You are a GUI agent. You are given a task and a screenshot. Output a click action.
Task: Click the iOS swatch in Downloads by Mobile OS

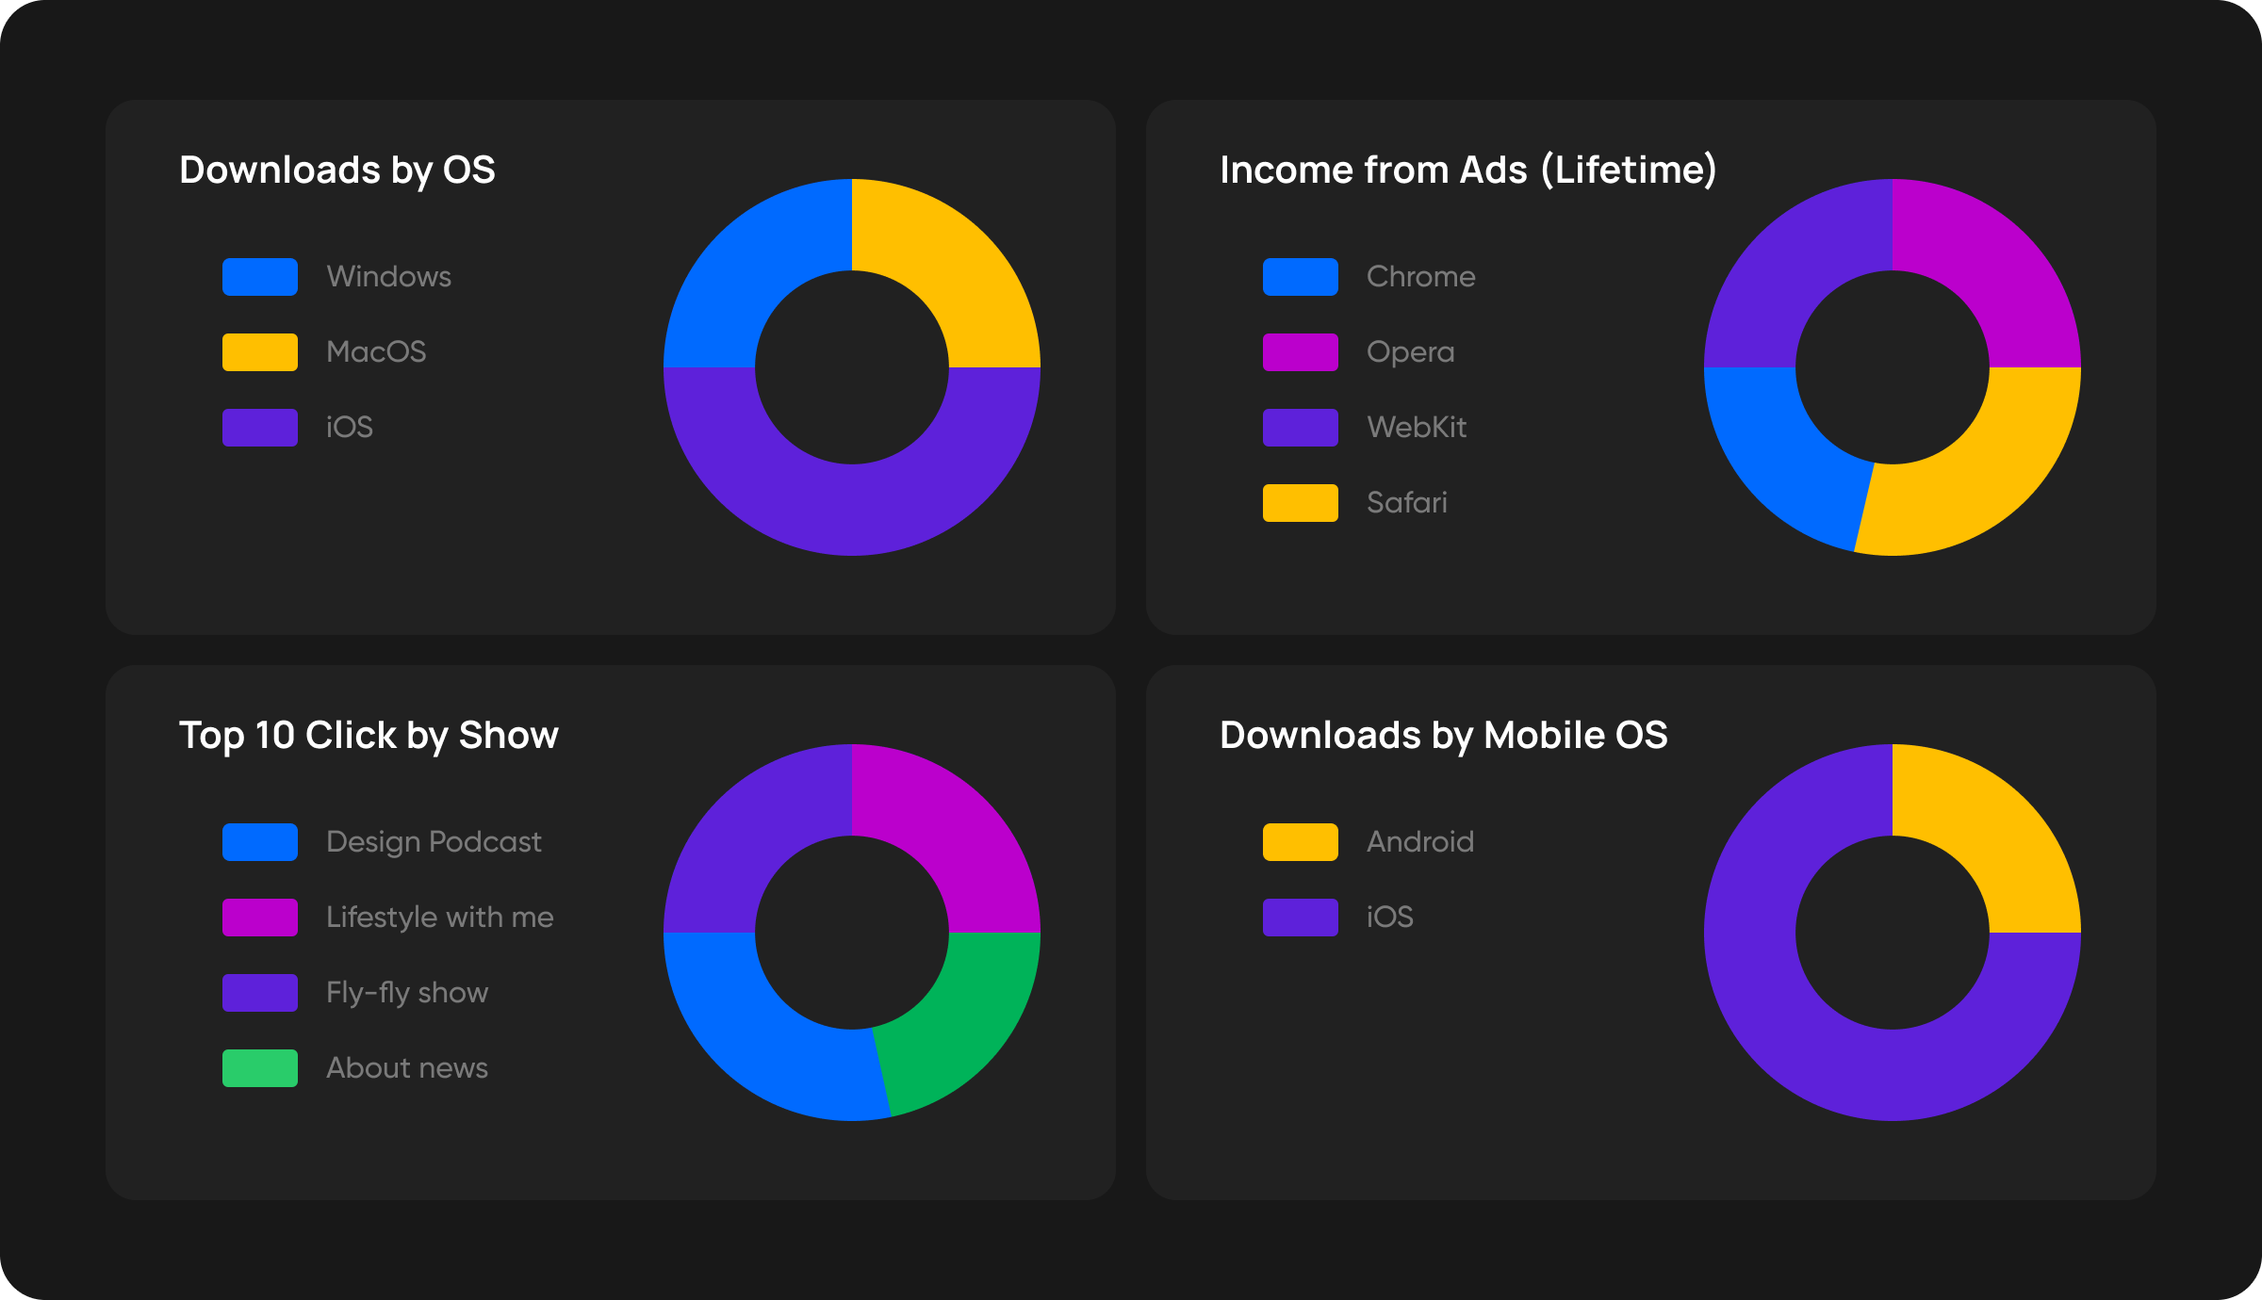1300,916
